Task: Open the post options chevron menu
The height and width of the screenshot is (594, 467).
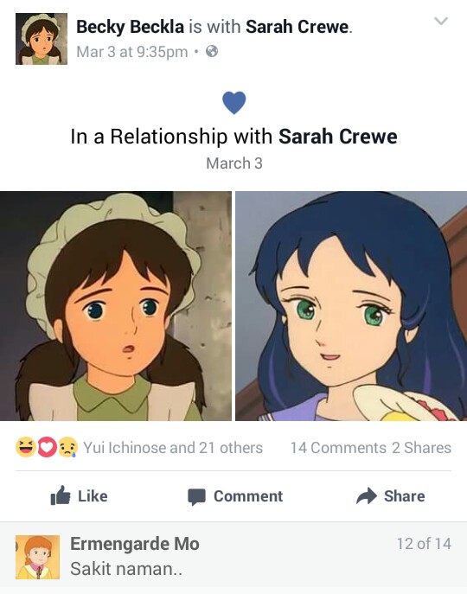Action: (441, 21)
